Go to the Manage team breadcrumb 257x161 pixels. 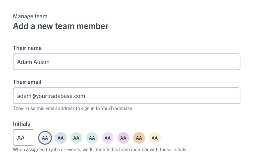(x=30, y=16)
